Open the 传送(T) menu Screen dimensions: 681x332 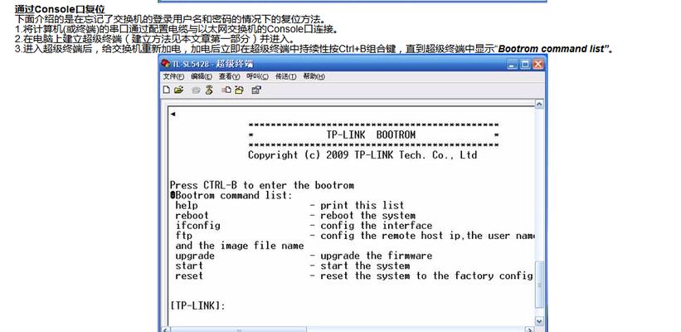[286, 76]
